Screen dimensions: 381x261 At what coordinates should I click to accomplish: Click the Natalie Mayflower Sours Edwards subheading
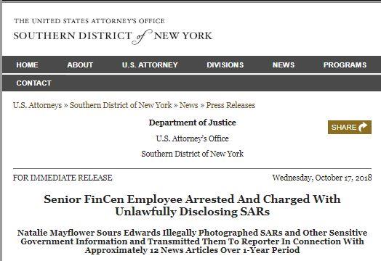192,241
